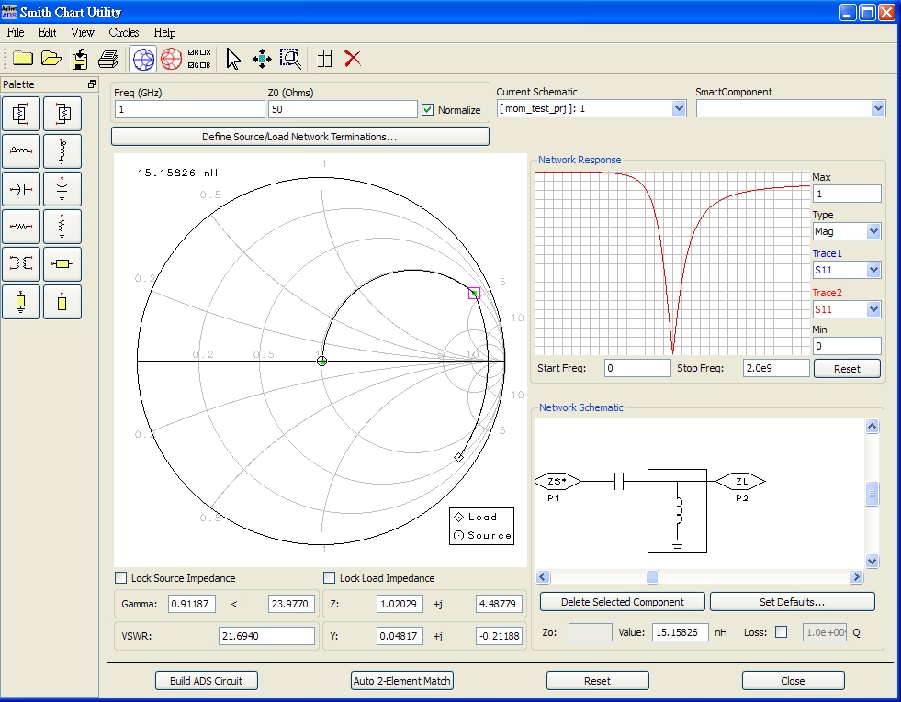Open the Circles menu
The height and width of the screenshot is (702, 901).
click(124, 33)
